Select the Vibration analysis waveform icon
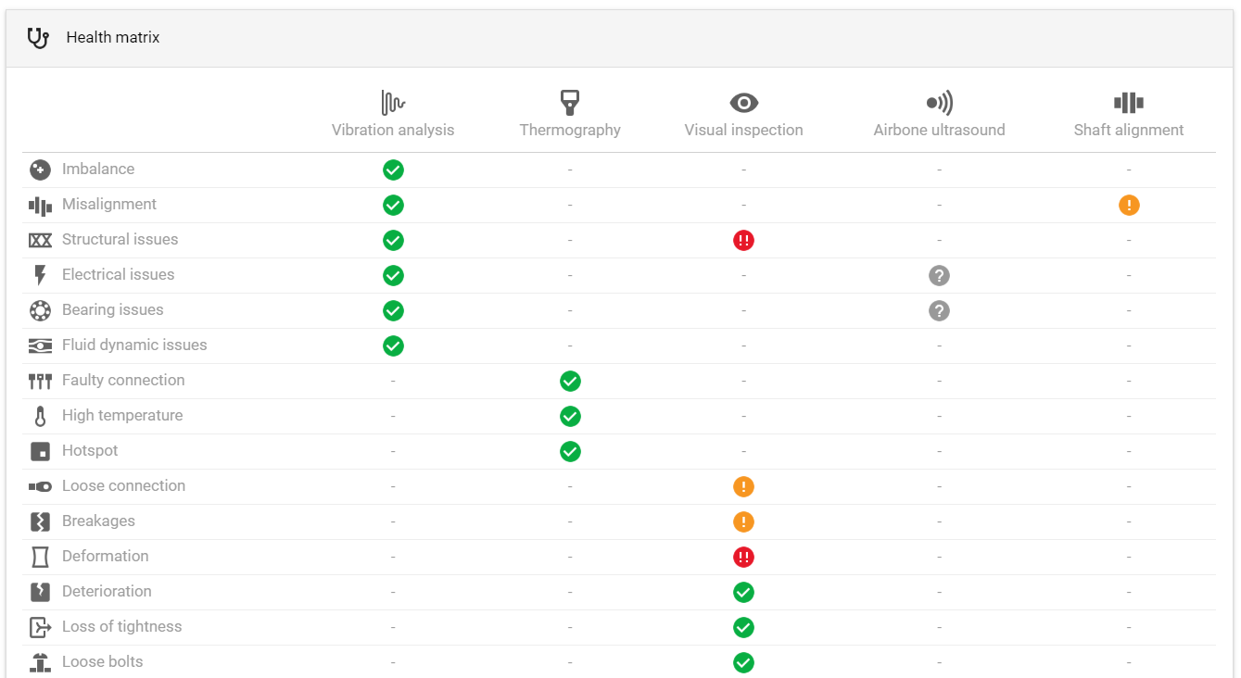Image resolution: width=1241 pixels, height=678 pixels. pos(393,102)
